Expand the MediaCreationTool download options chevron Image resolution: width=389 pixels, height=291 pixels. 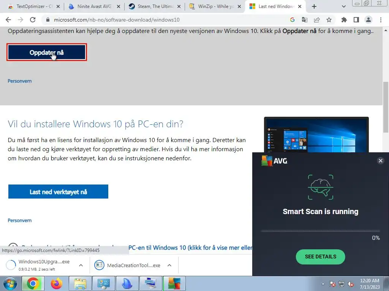169,265
